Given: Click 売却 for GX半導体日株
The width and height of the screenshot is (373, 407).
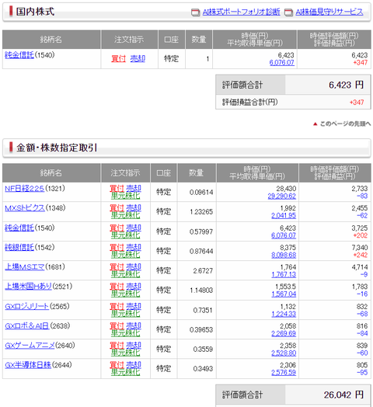Looking at the screenshot, I should 134,365.
